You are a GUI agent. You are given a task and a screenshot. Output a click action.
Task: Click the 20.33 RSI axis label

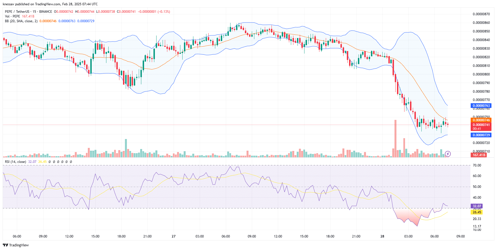(477, 219)
